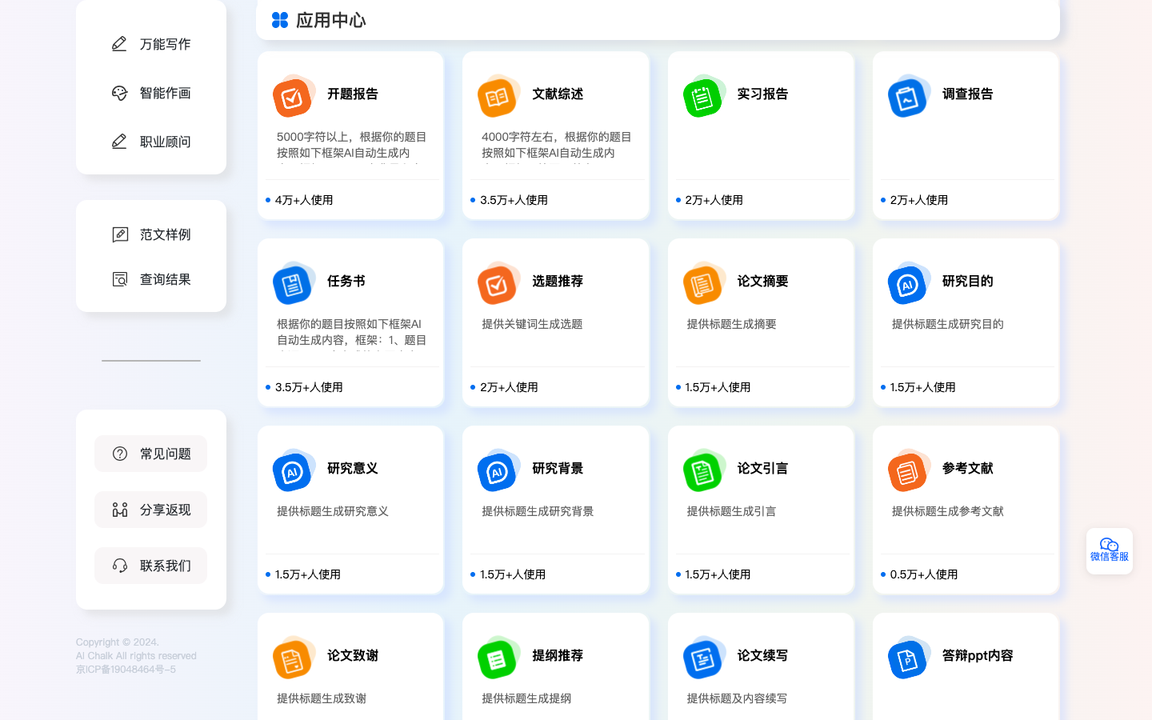1152x720 pixels.
Task: Click the 研究意义 card title
Action: pos(353,468)
